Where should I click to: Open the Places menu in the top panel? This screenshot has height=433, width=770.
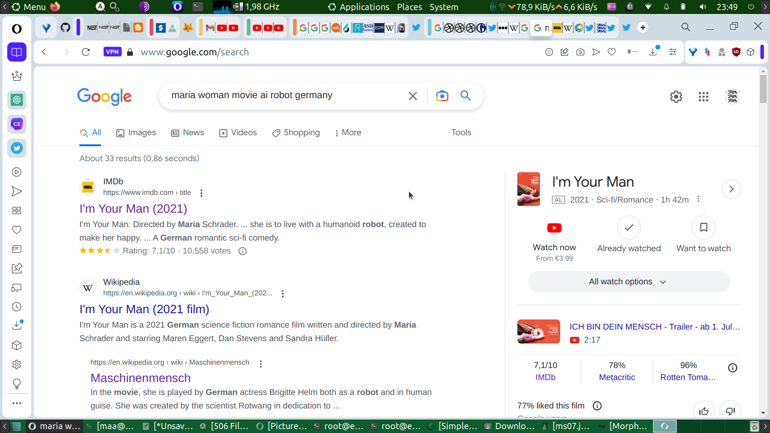coord(410,7)
